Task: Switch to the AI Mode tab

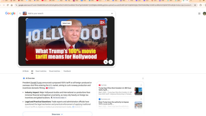Action: point(25,71)
